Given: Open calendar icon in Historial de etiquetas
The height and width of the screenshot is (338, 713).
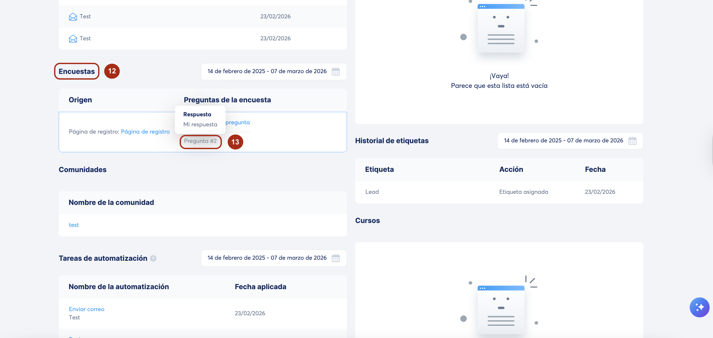Looking at the screenshot, I should (632, 141).
